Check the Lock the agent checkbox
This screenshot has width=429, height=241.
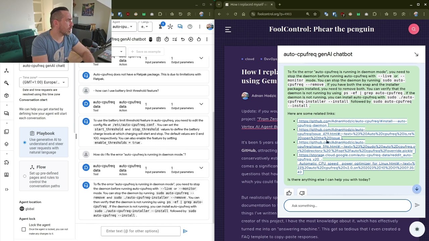tap(23, 229)
